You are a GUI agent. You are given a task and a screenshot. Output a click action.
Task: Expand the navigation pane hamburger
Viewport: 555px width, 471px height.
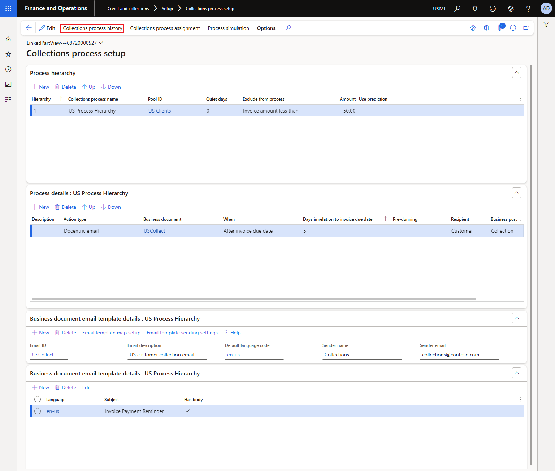tap(8, 25)
